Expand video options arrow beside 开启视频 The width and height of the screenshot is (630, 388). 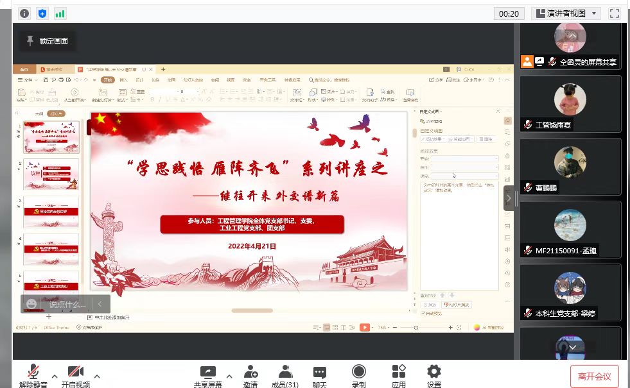[97, 376]
